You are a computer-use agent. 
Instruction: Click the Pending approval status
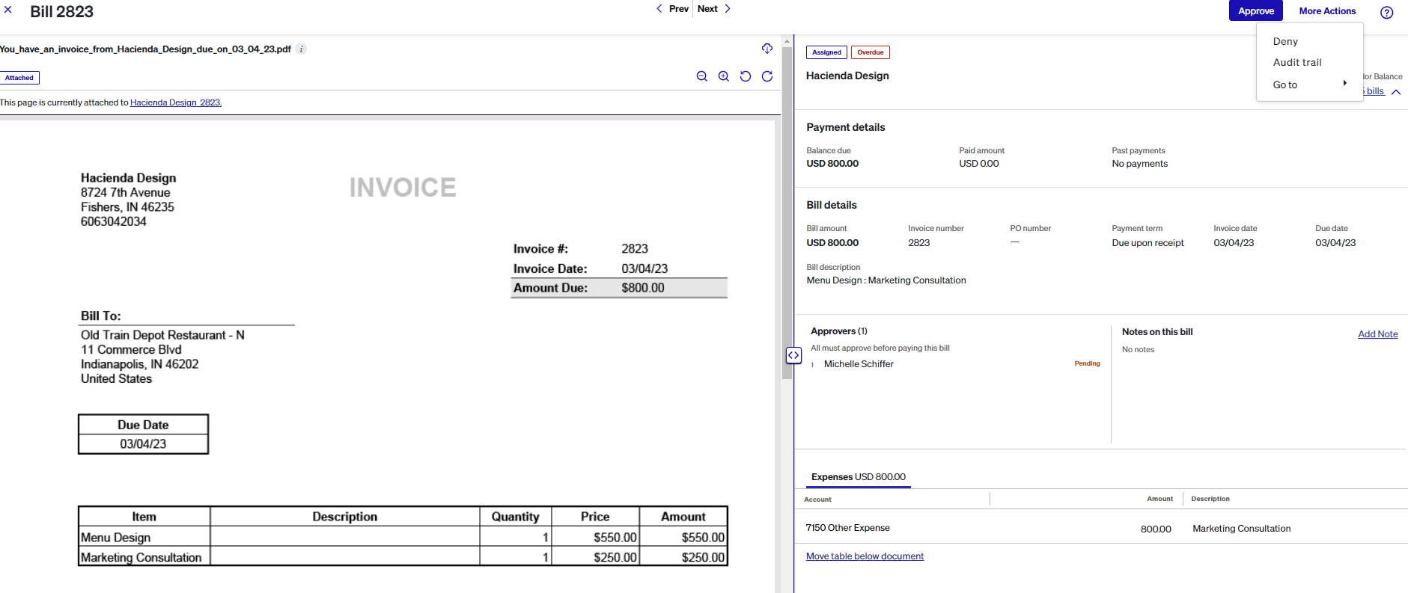tap(1087, 363)
